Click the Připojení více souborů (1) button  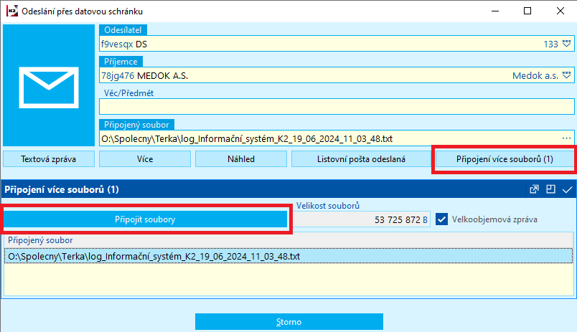(x=505, y=159)
